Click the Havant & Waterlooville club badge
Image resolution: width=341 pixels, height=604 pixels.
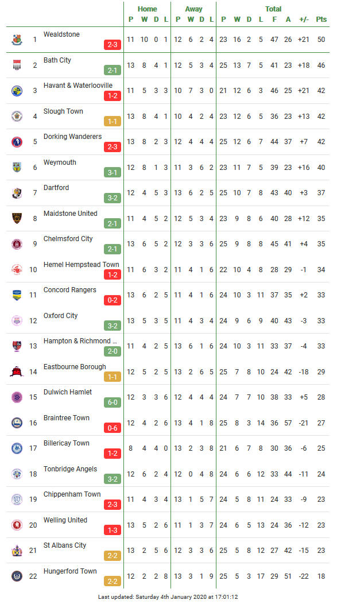(17, 91)
